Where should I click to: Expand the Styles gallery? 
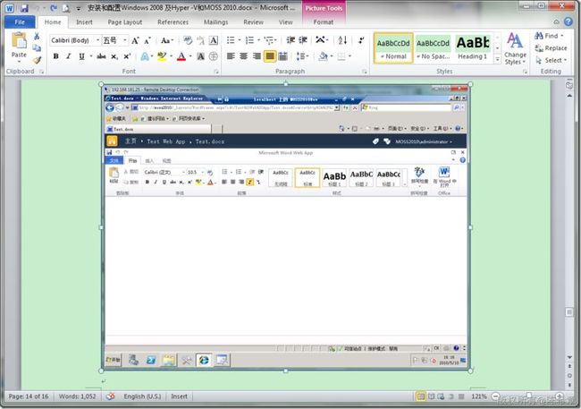tap(497, 60)
